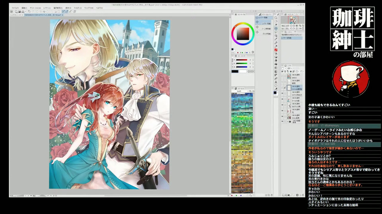The image size is (382, 214).
Task: Open the アニメーション (Animation) menu
Action: click(35, 8)
